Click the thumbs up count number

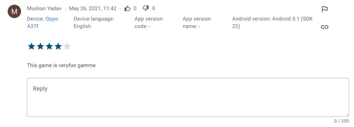coord(135,9)
